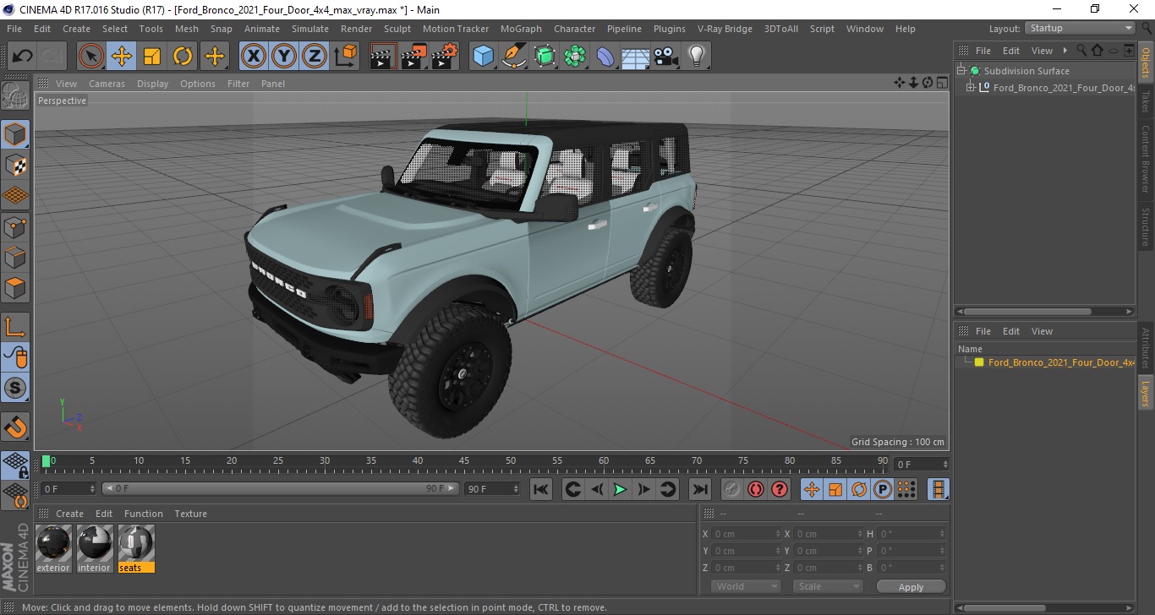The width and height of the screenshot is (1155, 615).
Task: Open the spline Pen tool
Action: (514, 57)
